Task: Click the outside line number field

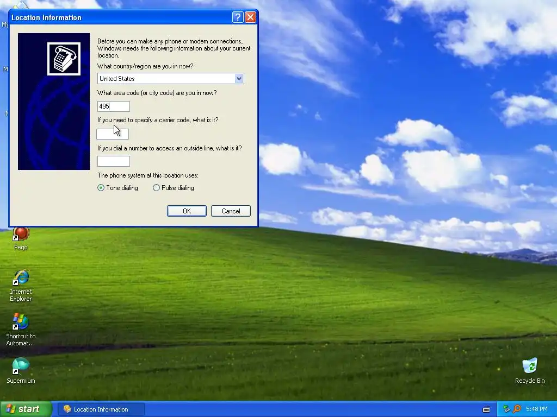Action: click(x=114, y=161)
